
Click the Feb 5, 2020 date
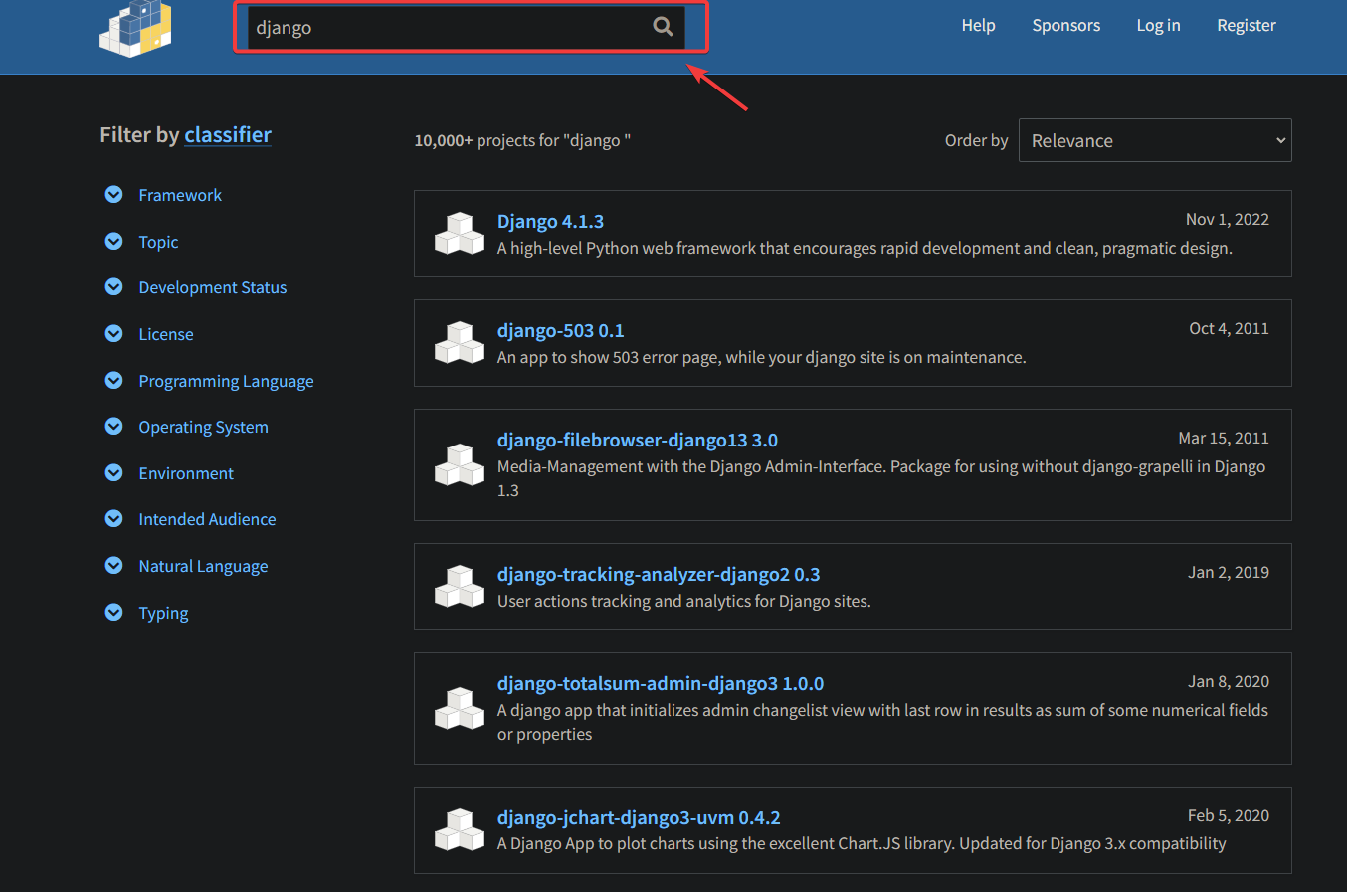pos(1229,815)
